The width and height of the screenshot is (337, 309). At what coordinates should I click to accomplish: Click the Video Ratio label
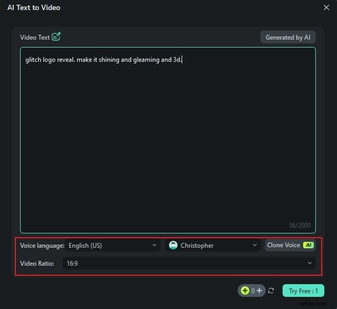click(x=37, y=263)
